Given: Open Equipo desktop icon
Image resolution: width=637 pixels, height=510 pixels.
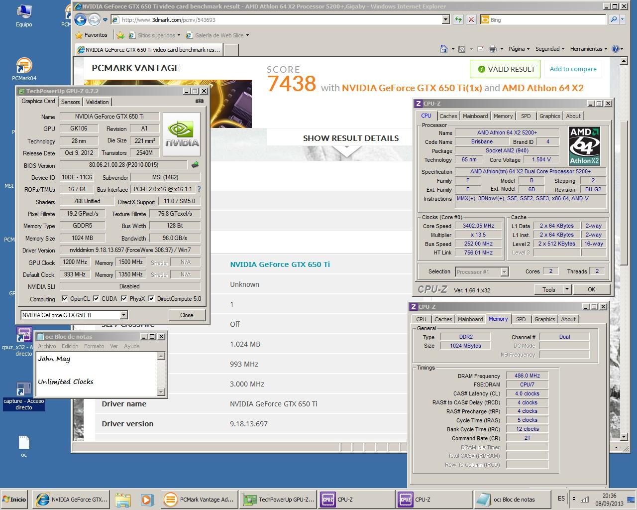Looking at the screenshot, I should point(24,16).
